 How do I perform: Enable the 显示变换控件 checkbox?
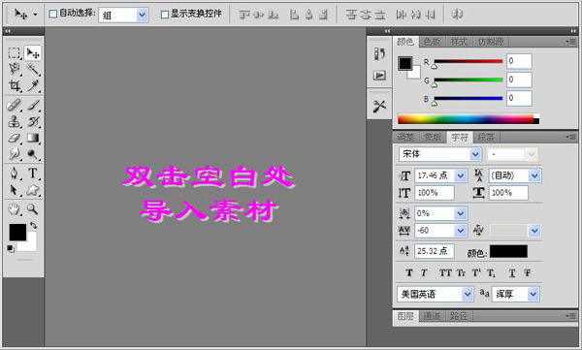[x=165, y=15]
